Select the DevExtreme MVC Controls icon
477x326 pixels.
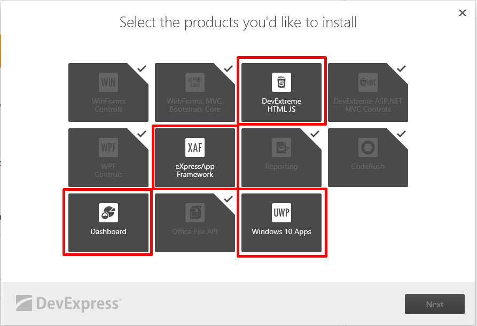point(368,82)
